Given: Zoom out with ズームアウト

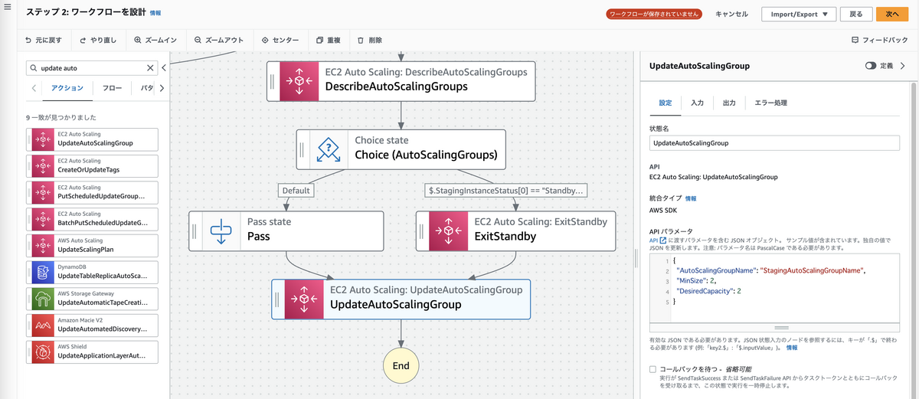Looking at the screenshot, I should click(220, 40).
